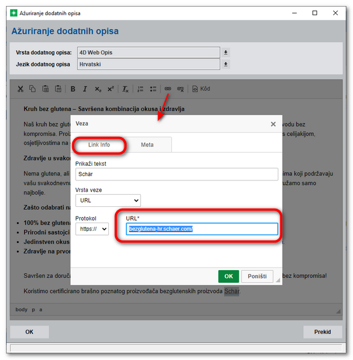Insert a bulleted list
Viewport: 353px width, 360px height.
pyautogui.click(x=153, y=89)
